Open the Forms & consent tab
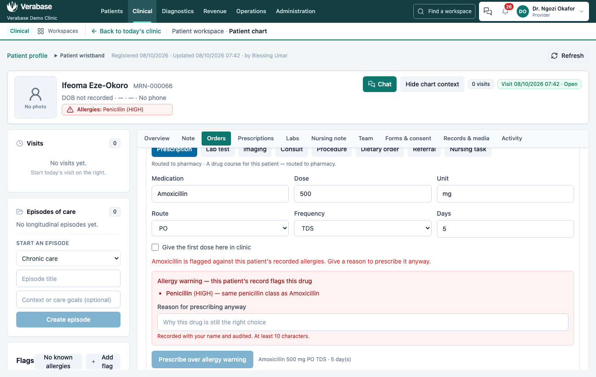The width and height of the screenshot is (596, 377). point(408,138)
